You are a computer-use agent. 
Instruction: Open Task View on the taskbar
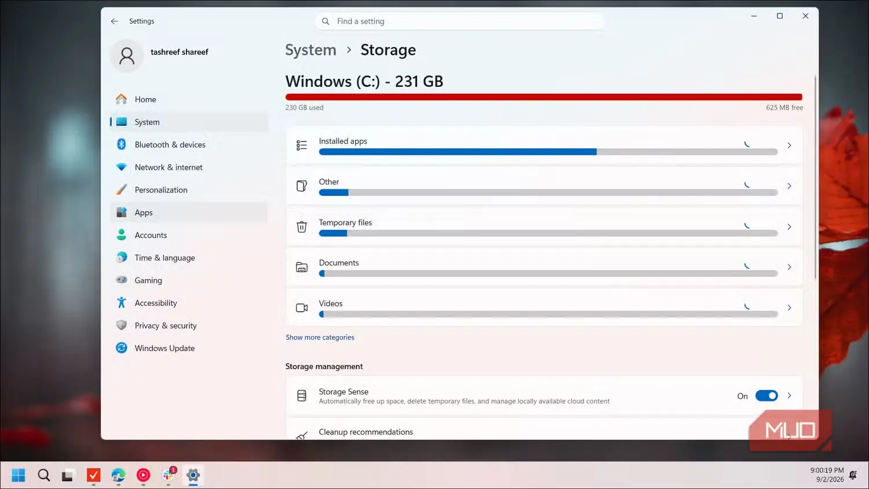[68, 475]
